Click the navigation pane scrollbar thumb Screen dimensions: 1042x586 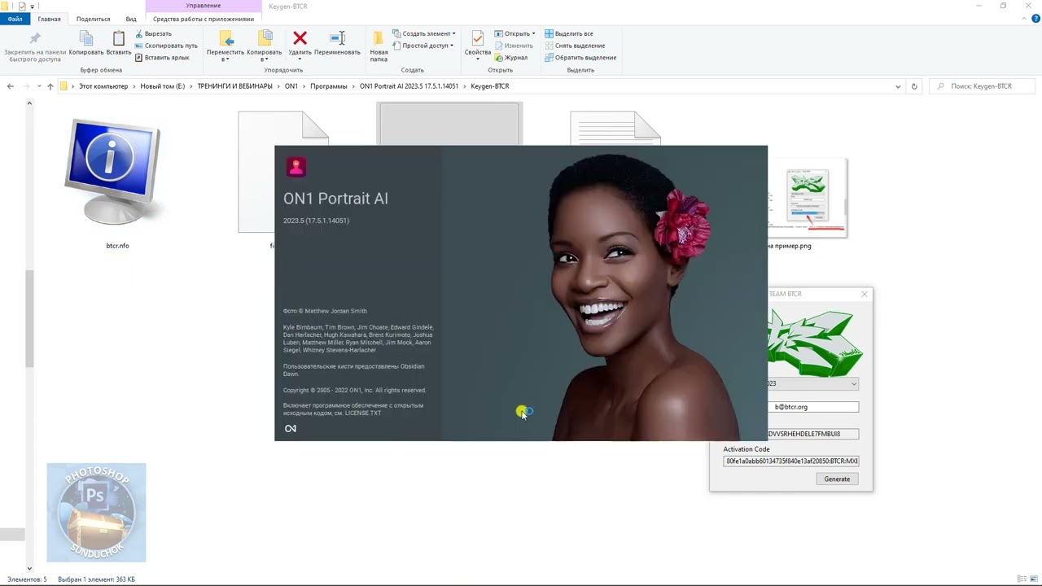tap(29, 318)
